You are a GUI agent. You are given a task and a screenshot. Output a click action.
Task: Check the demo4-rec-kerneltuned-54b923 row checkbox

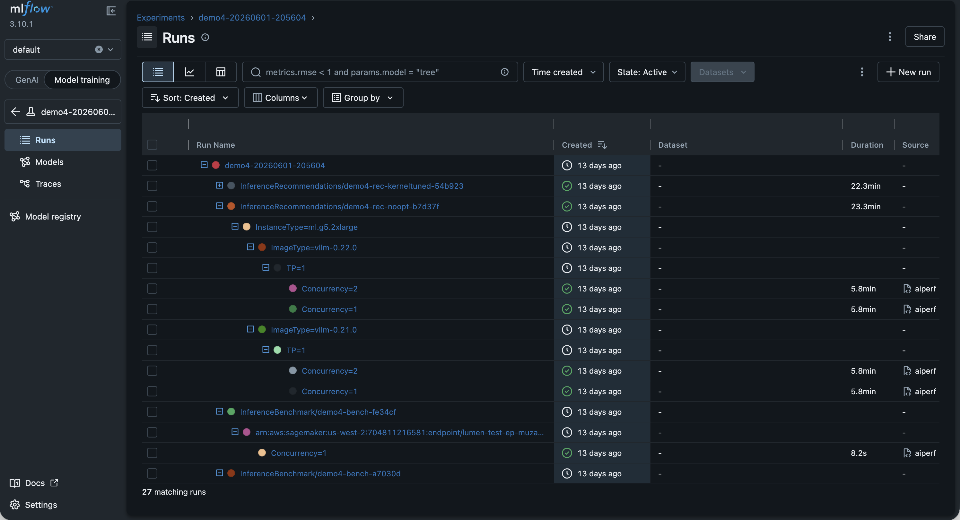tap(152, 186)
